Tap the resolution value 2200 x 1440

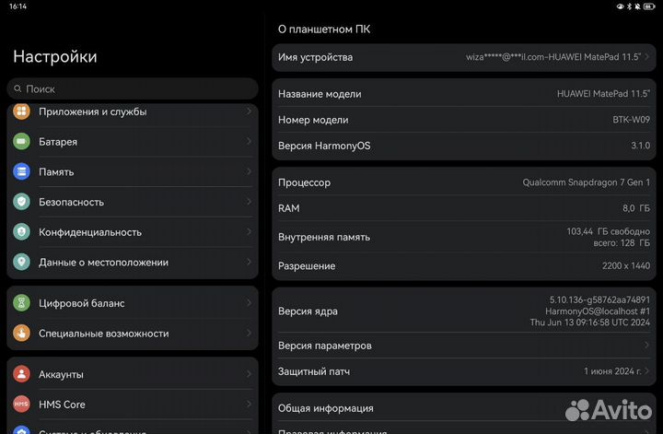(626, 265)
